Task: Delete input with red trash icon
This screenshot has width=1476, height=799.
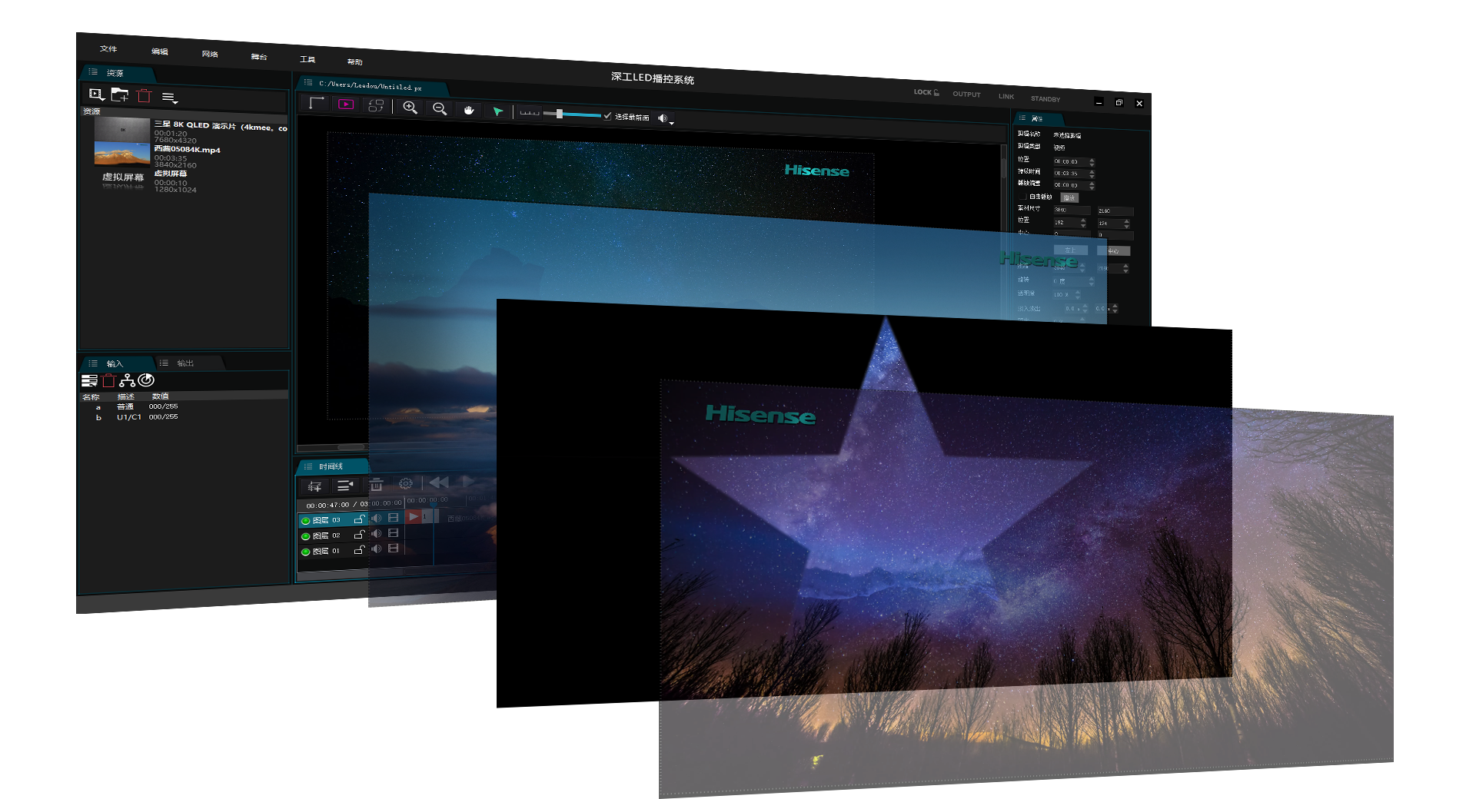Action: click(108, 381)
